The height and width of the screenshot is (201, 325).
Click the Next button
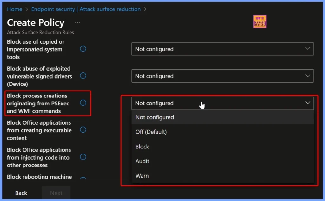[56, 193]
